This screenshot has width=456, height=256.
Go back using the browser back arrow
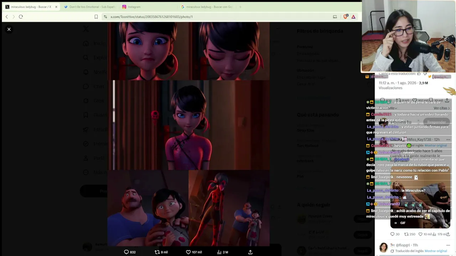tap(6, 17)
